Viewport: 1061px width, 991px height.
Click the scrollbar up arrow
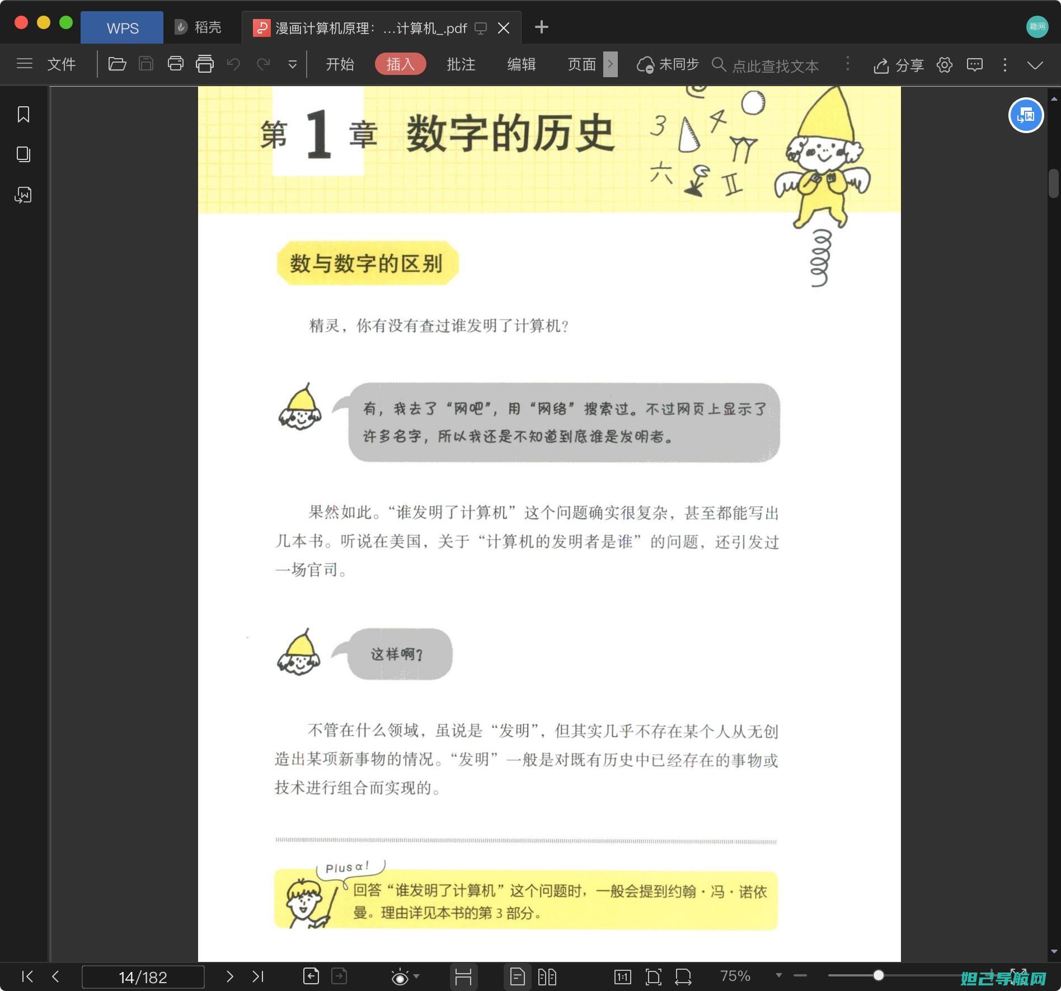pos(1054,99)
